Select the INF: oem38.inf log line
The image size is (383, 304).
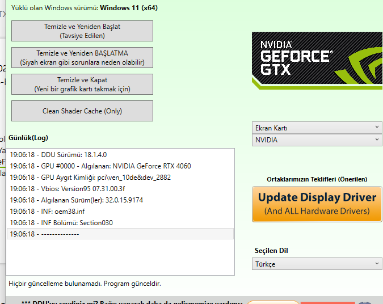click(x=120, y=212)
